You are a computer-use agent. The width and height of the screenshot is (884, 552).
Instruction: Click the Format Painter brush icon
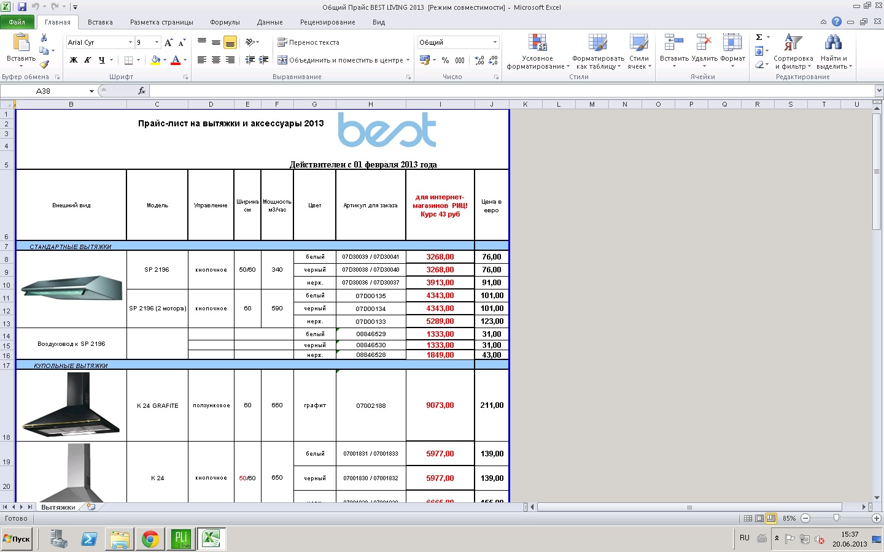(x=44, y=64)
